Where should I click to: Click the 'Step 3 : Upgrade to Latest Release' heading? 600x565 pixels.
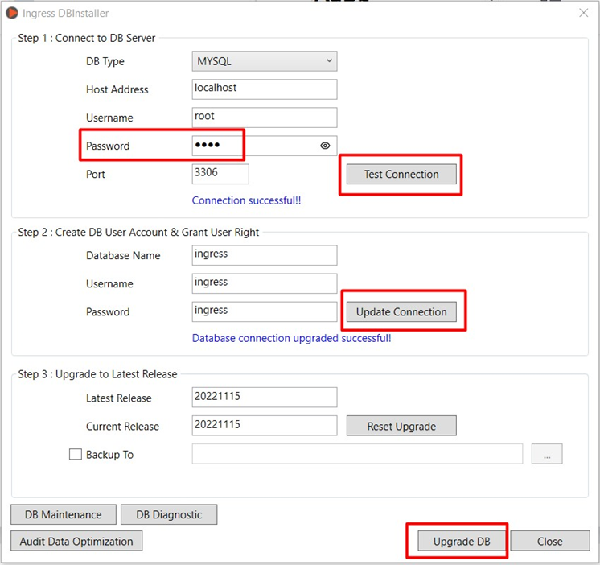(x=97, y=374)
